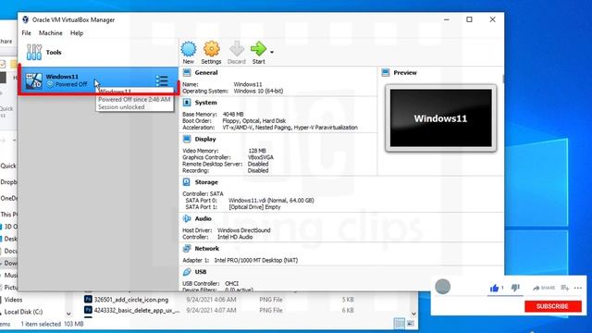Click the Windows 10 (64-bit) operating system value
This screenshot has height=333, width=592.
pos(258,91)
